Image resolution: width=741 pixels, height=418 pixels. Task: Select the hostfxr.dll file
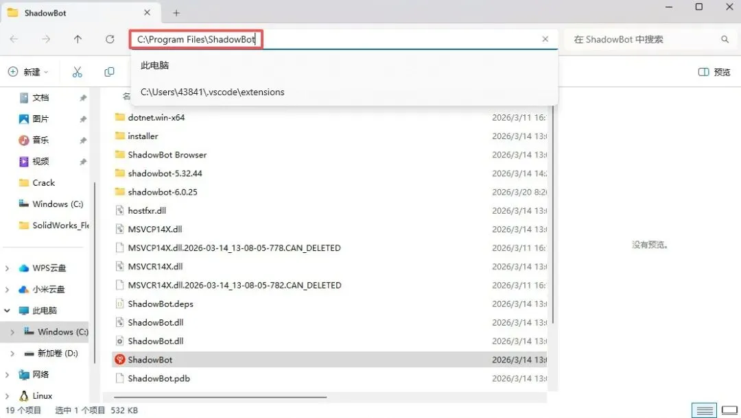[x=329, y=210]
